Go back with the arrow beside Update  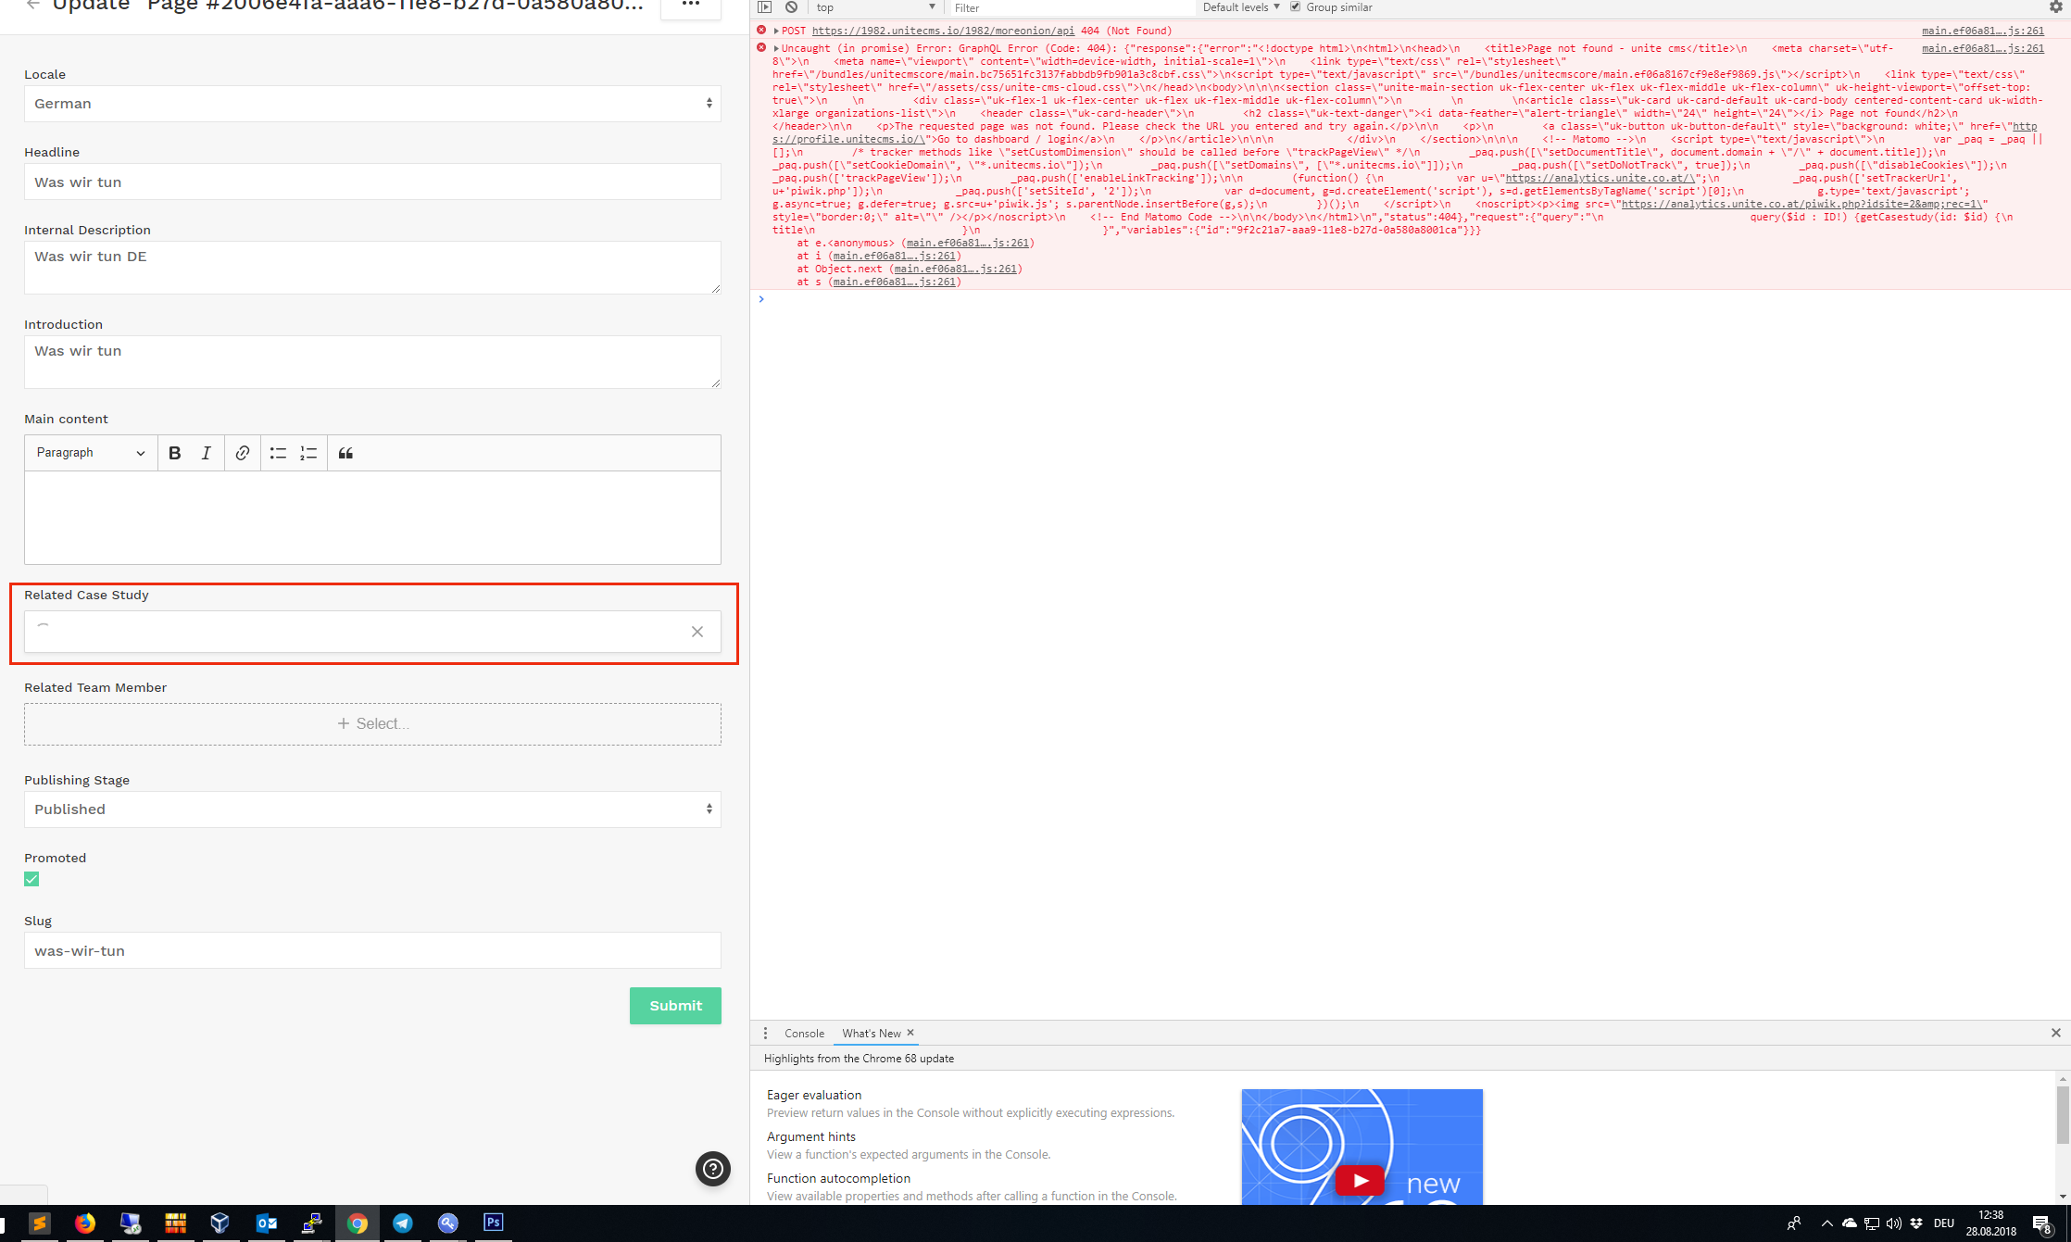[34, 6]
